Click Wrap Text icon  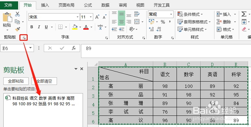click(x=137, y=14)
